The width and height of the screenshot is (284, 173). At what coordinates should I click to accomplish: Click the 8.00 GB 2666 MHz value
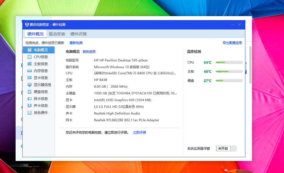click(111, 87)
